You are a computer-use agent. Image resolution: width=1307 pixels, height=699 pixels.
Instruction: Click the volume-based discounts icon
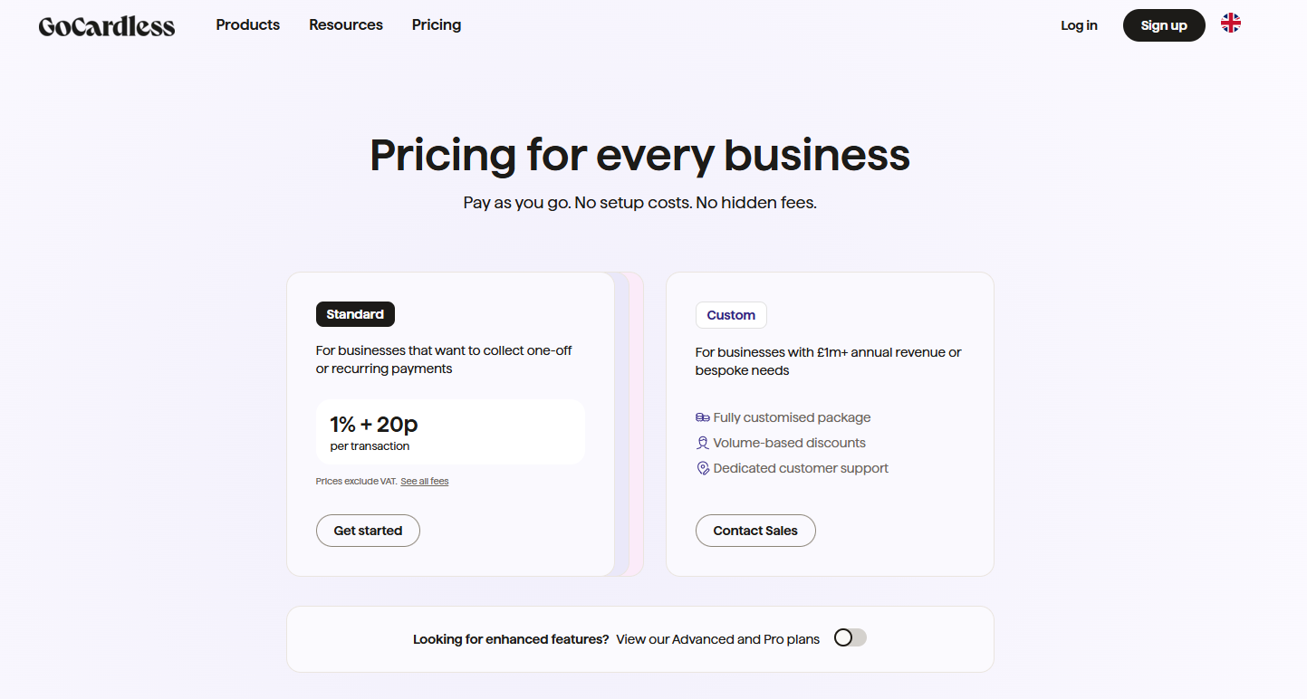click(x=702, y=443)
